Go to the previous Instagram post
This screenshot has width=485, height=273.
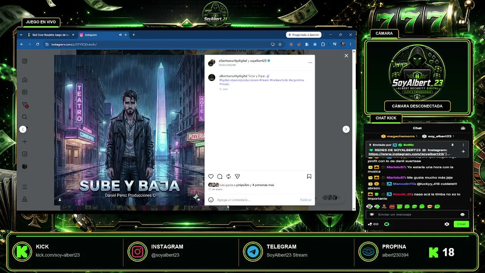coord(23,129)
